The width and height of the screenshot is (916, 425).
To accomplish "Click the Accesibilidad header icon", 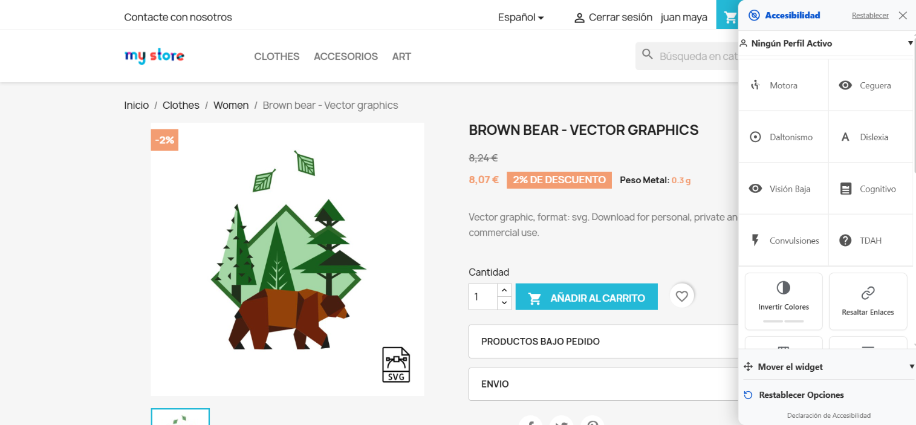I will pyautogui.click(x=754, y=16).
